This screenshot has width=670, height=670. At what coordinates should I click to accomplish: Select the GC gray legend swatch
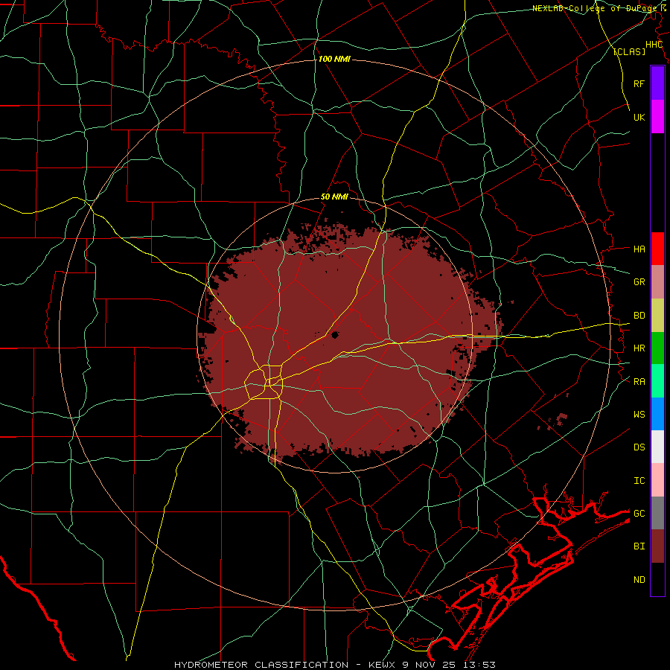pos(657,513)
